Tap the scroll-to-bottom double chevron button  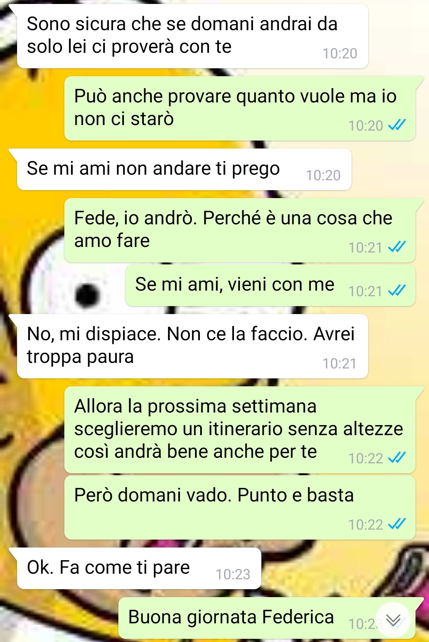pos(393,620)
